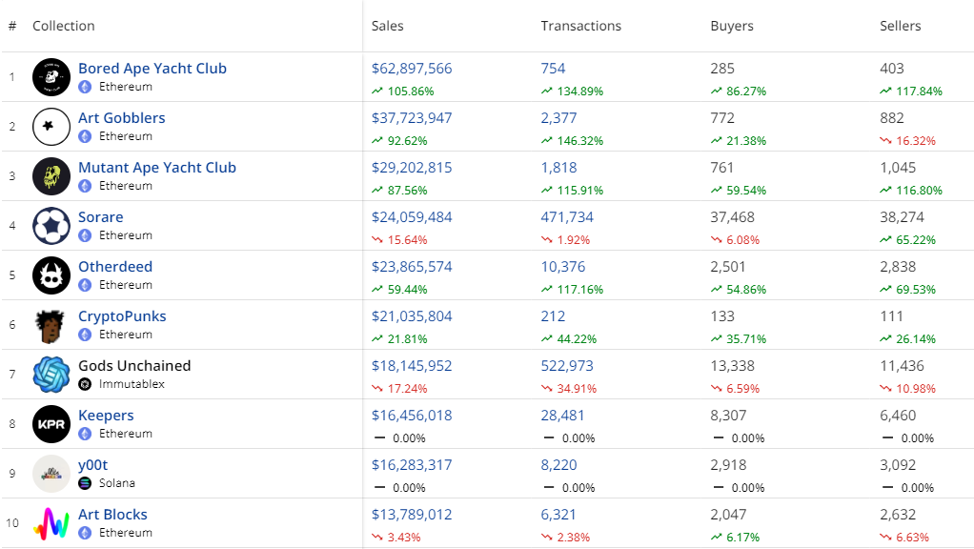The height and width of the screenshot is (549, 974).
Task: Open the Otherdeed collection link
Action: [115, 267]
